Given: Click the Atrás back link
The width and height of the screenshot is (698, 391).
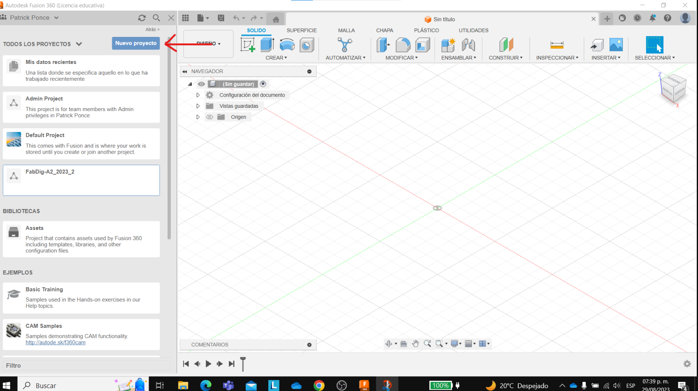Looking at the screenshot, I should (x=152, y=30).
